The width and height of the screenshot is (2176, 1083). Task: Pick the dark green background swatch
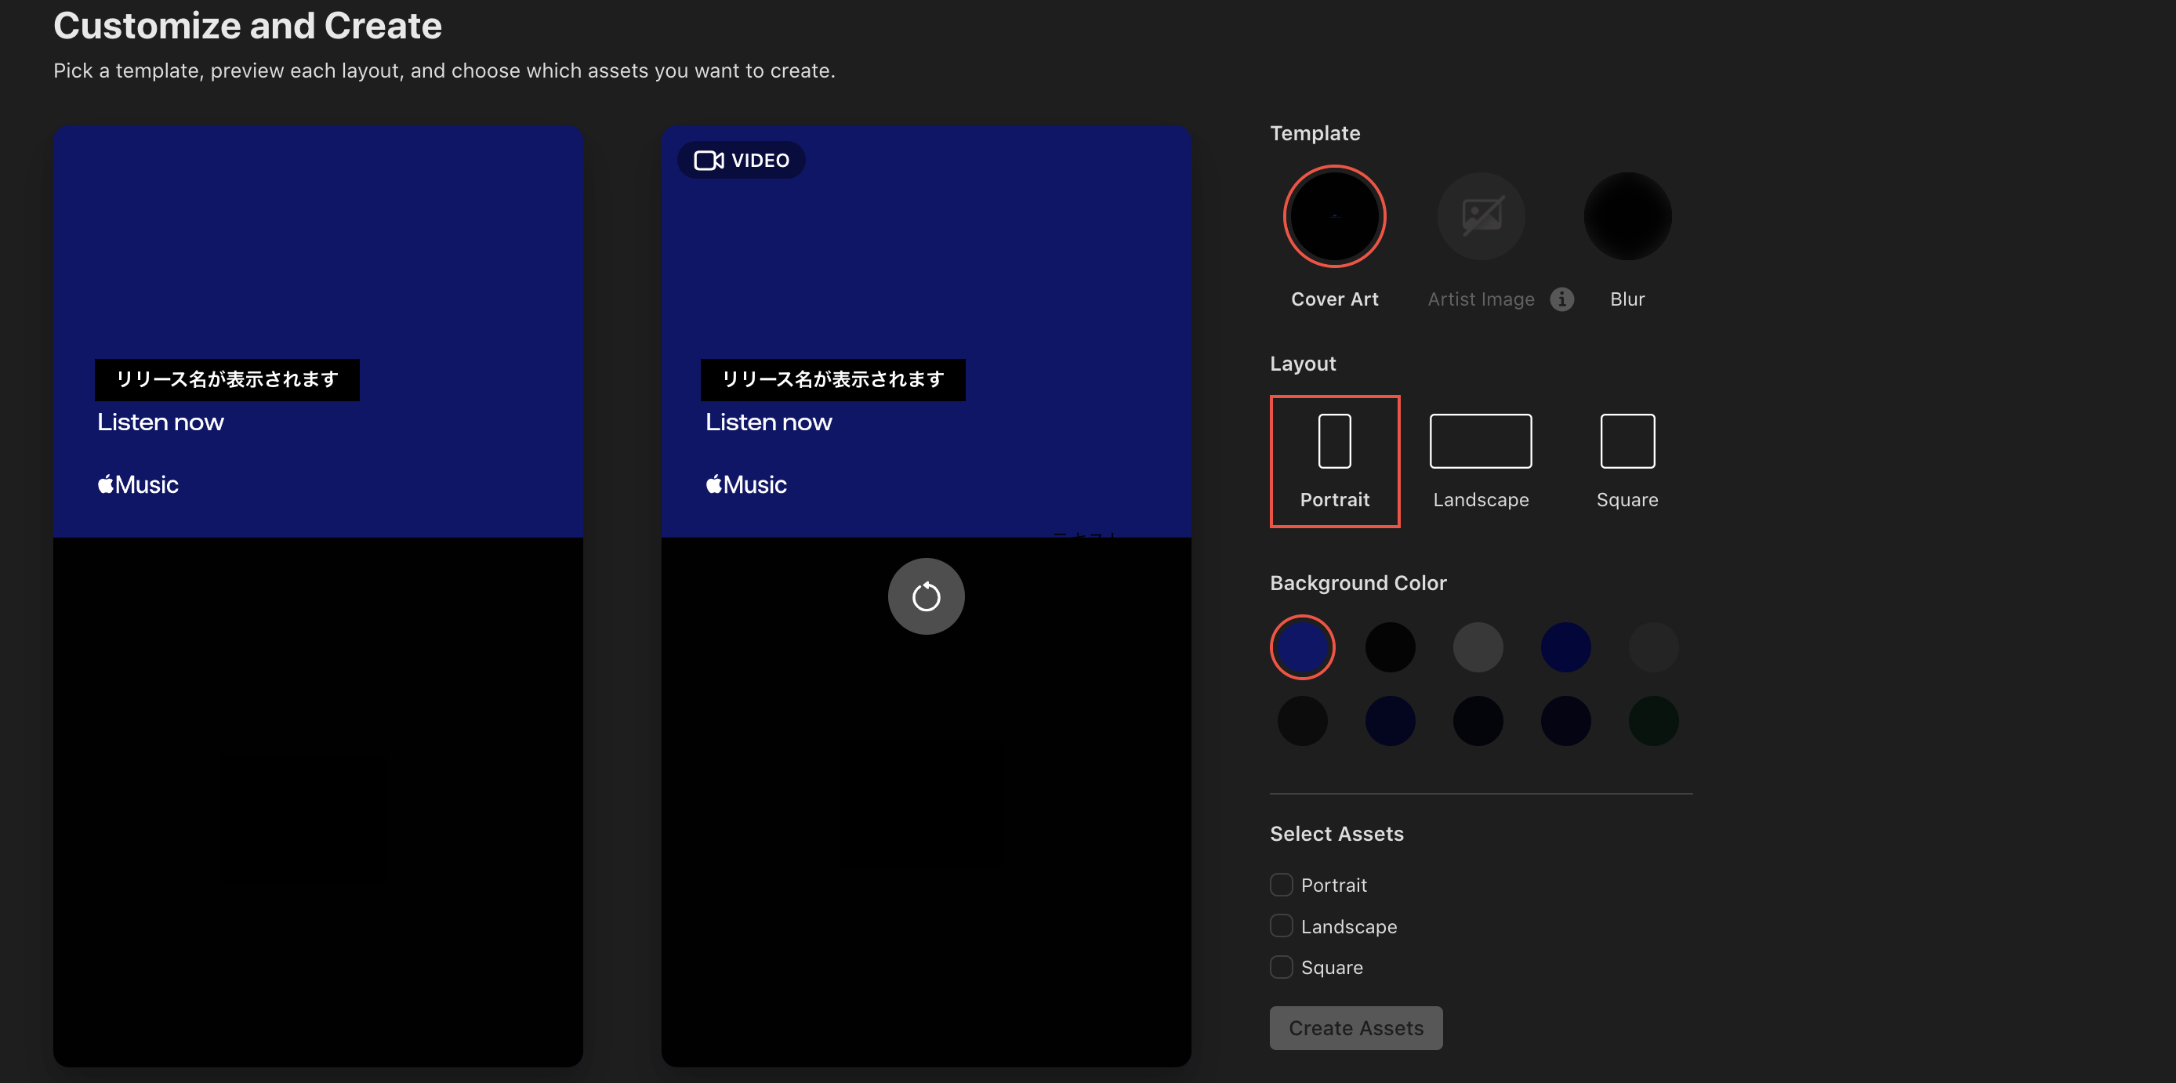(x=1654, y=721)
